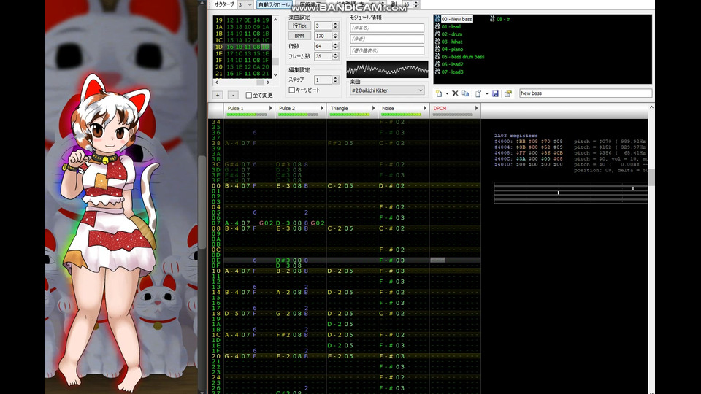
Task: Click note C-2 in Triangle row 00
Action: [335, 185]
